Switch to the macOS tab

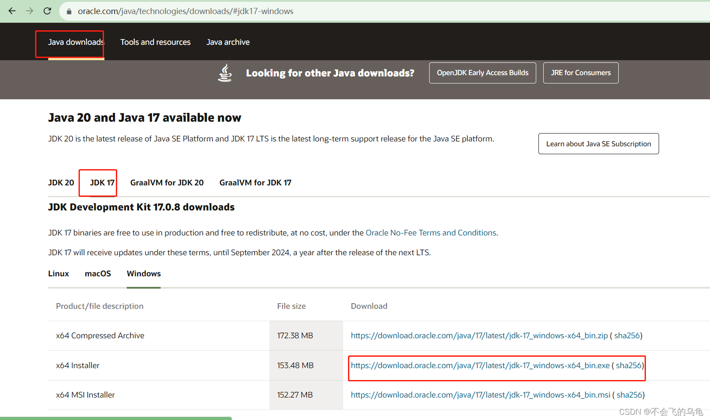pyautogui.click(x=98, y=274)
